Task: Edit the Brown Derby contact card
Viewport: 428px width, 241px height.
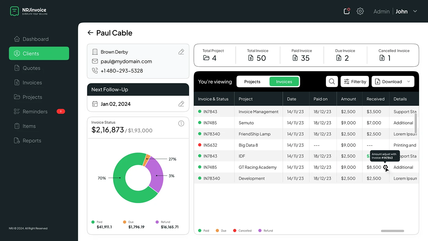Action: tap(181, 52)
